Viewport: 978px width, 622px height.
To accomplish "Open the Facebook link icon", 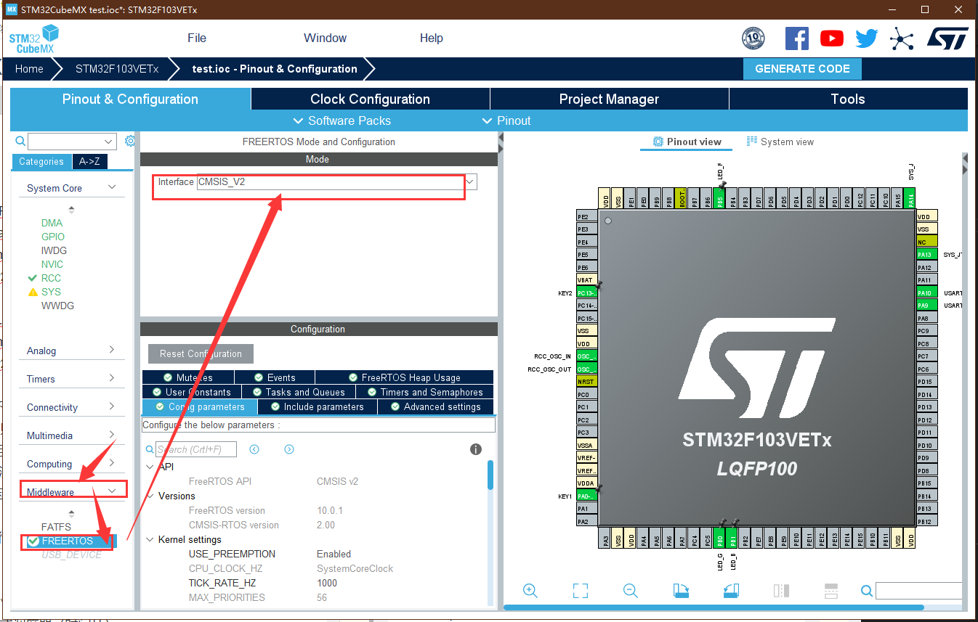I will (x=796, y=38).
